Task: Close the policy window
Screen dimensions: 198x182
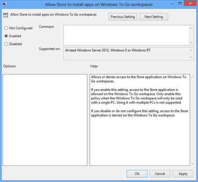Action: pyautogui.click(x=190, y=3)
